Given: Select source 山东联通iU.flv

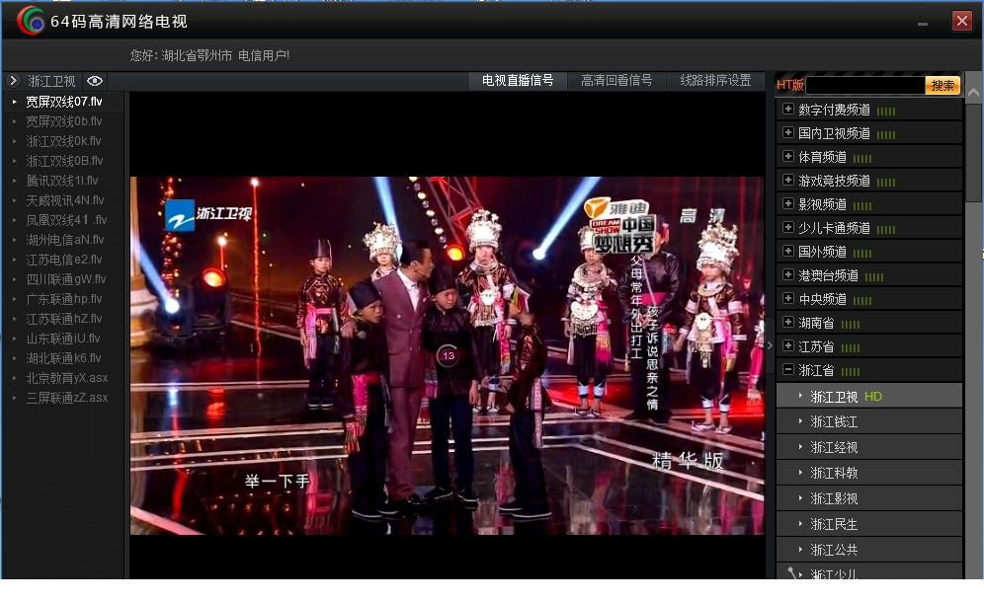Looking at the screenshot, I should click(64, 339).
